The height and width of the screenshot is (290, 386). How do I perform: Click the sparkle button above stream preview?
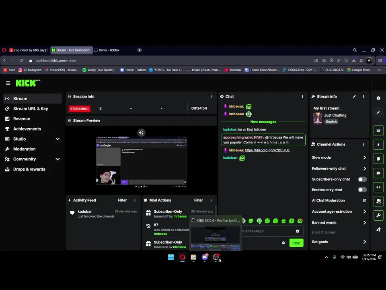point(141,133)
